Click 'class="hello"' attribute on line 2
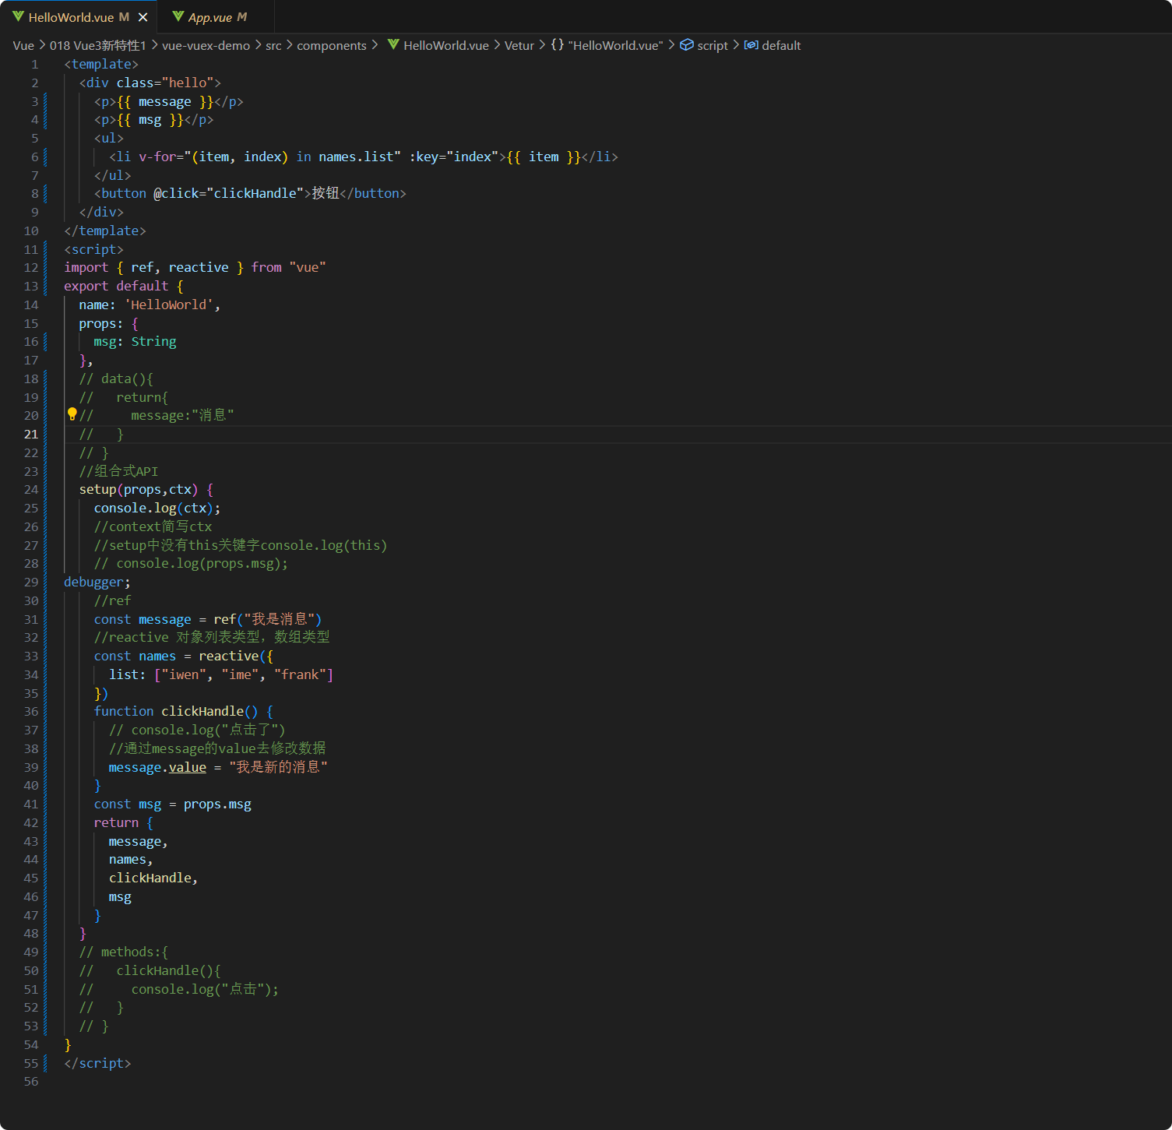Screen dimensions: 1172x1130 (x=165, y=83)
